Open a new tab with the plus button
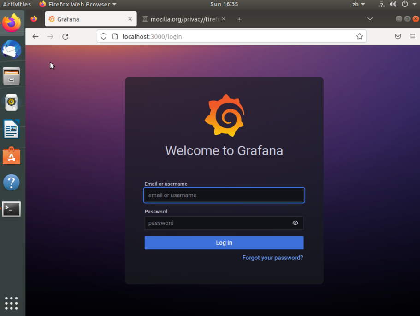Screen dimensions: 420x316 coord(239,19)
